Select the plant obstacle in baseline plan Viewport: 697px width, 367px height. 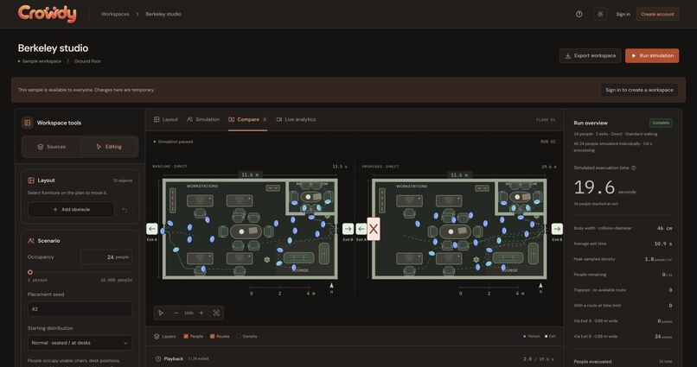point(266,260)
